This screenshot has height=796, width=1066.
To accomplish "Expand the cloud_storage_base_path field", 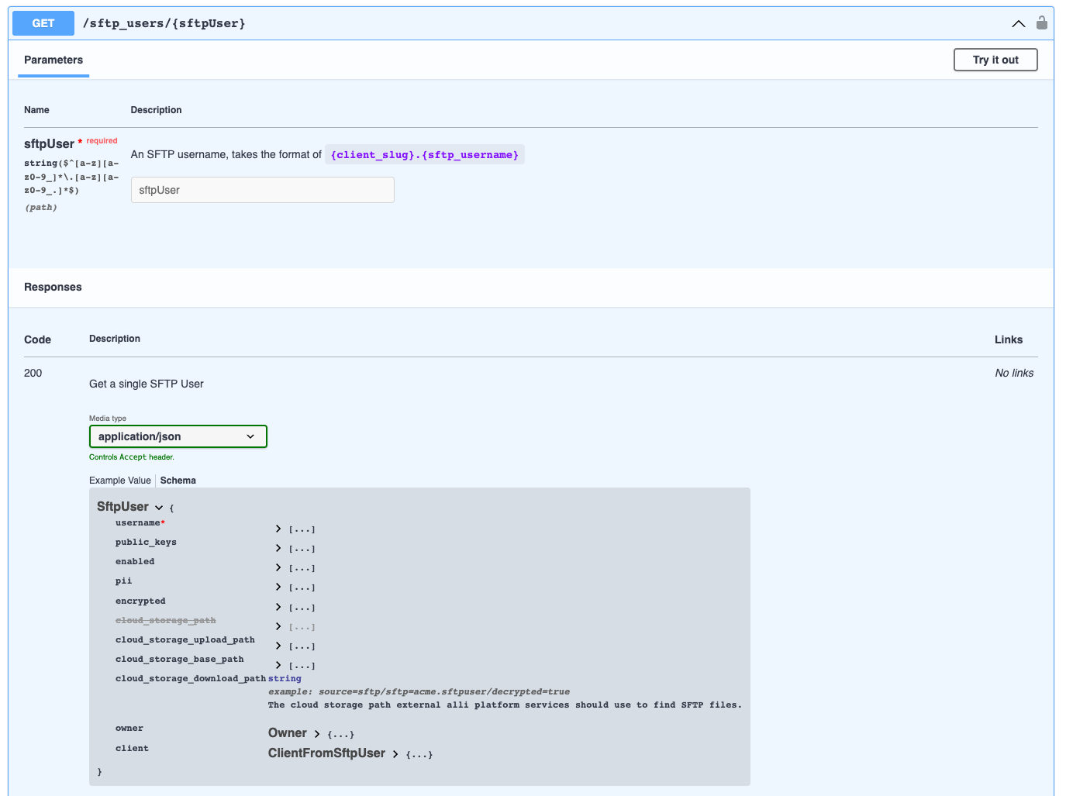I will click(x=278, y=665).
